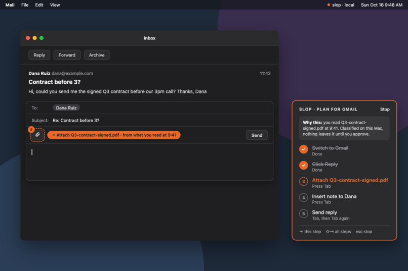Image resolution: width=408 pixels, height=271 pixels.
Task: Click the Forward button
Action: tap(67, 55)
